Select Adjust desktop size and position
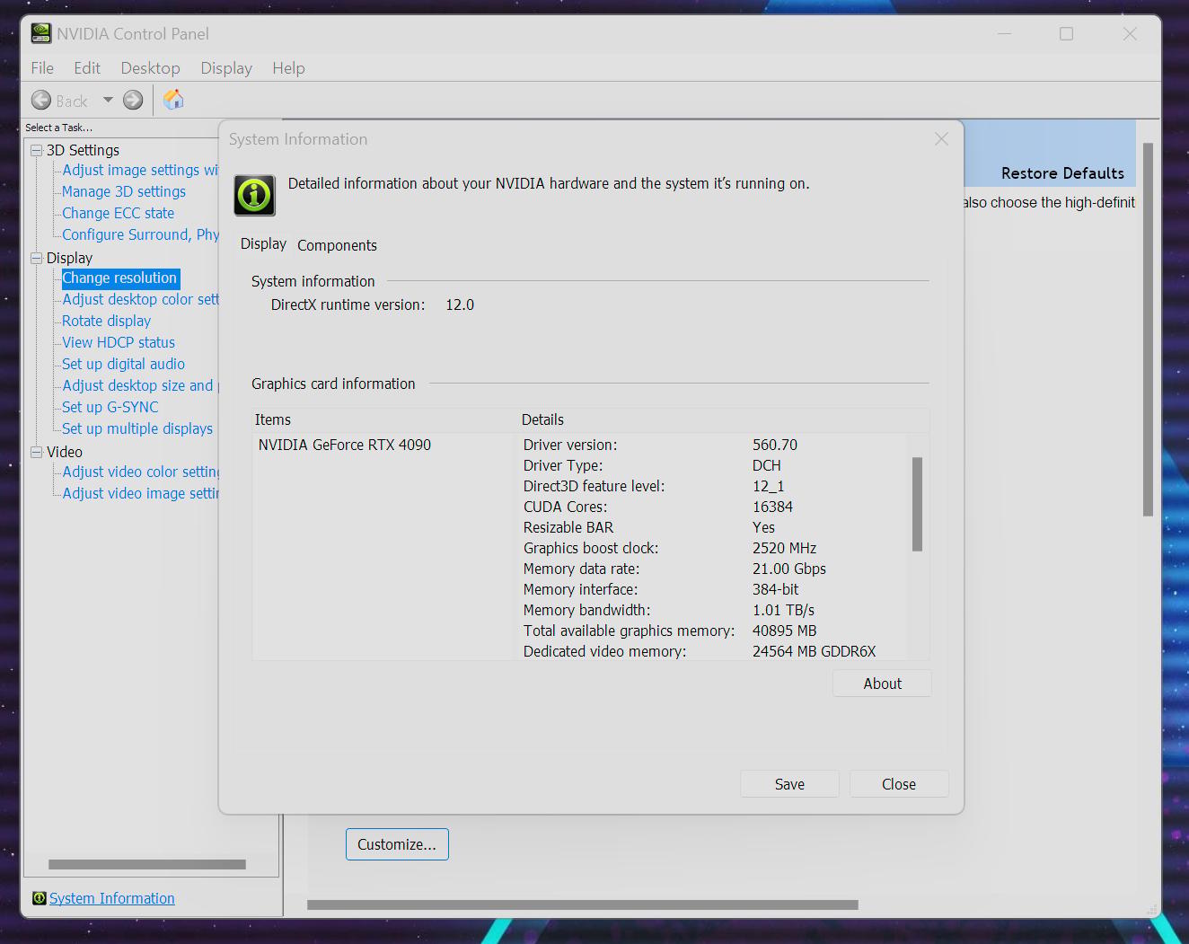This screenshot has width=1189, height=944. coord(140,385)
